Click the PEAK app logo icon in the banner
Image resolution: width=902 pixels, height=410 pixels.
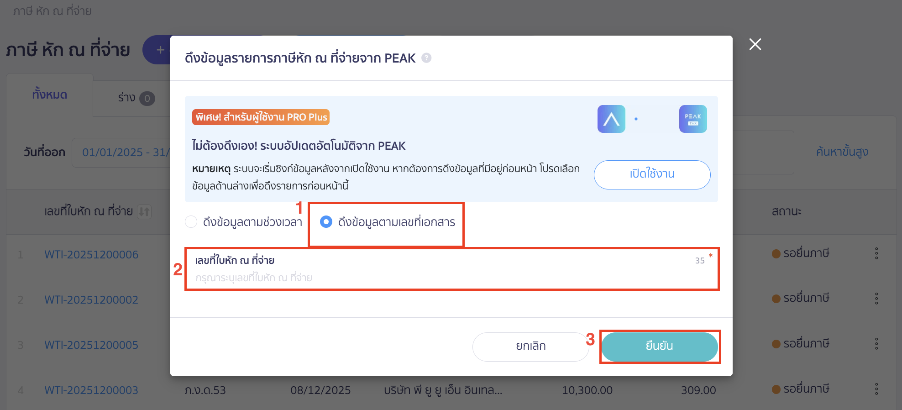click(x=611, y=119)
